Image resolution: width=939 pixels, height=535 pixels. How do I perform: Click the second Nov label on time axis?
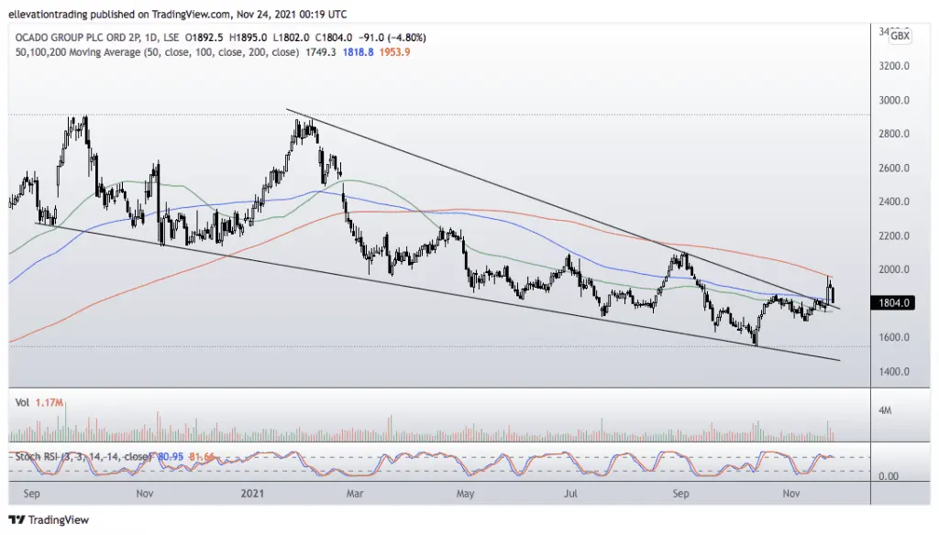(791, 493)
